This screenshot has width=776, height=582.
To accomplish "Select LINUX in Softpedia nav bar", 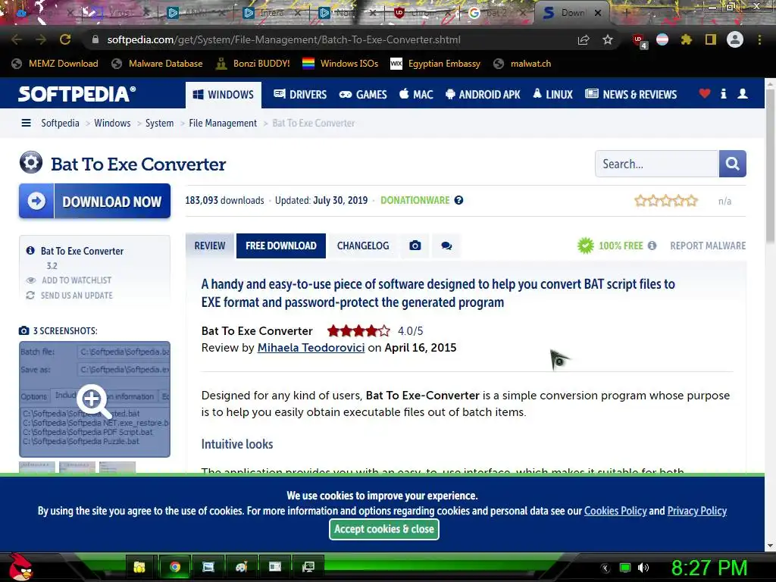I will pyautogui.click(x=552, y=95).
